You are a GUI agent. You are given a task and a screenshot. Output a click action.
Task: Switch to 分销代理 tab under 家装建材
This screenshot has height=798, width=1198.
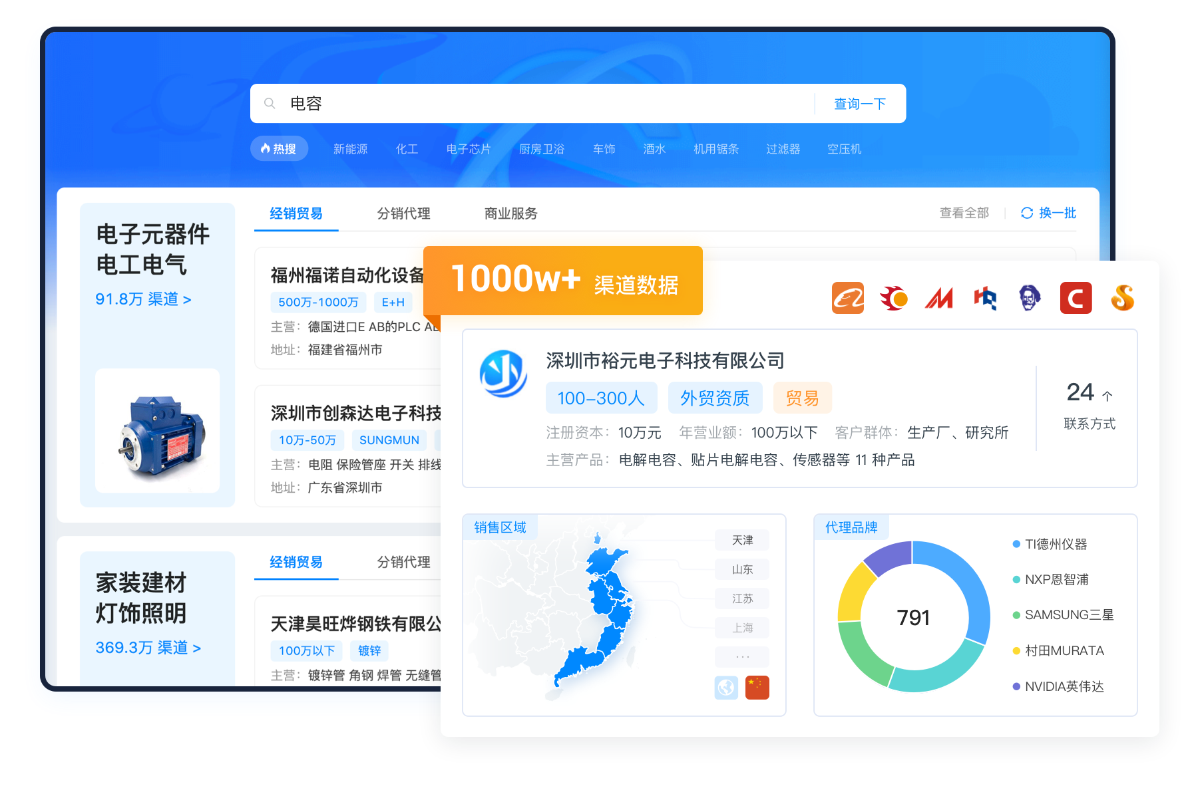[404, 562]
